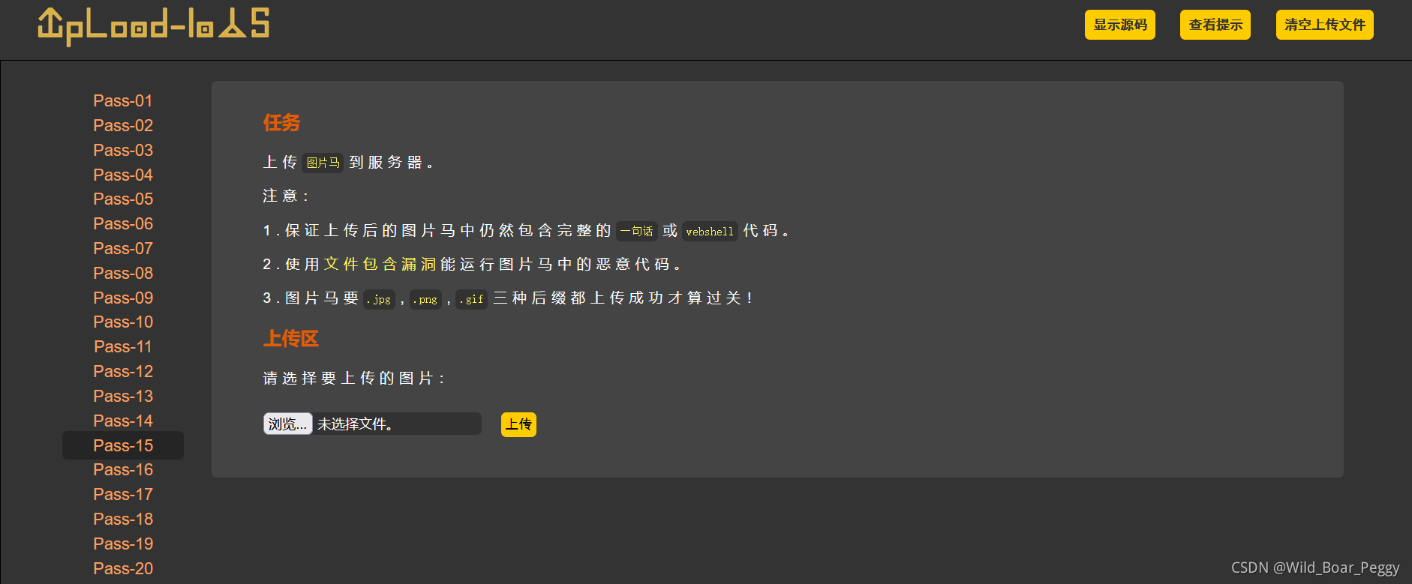Click the 浏览... file browse button

[288, 424]
